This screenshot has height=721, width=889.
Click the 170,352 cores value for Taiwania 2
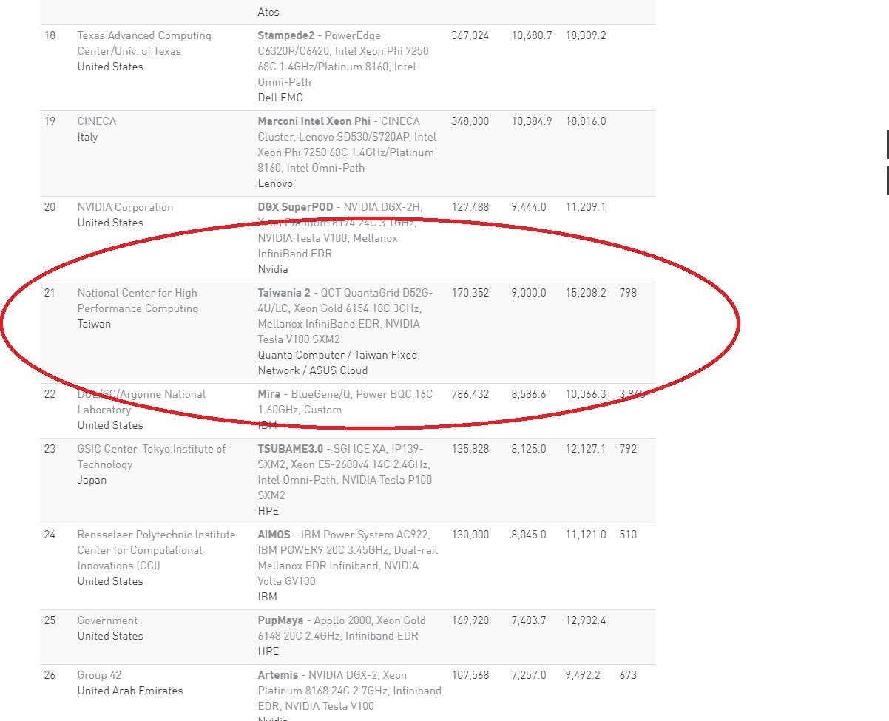(470, 293)
